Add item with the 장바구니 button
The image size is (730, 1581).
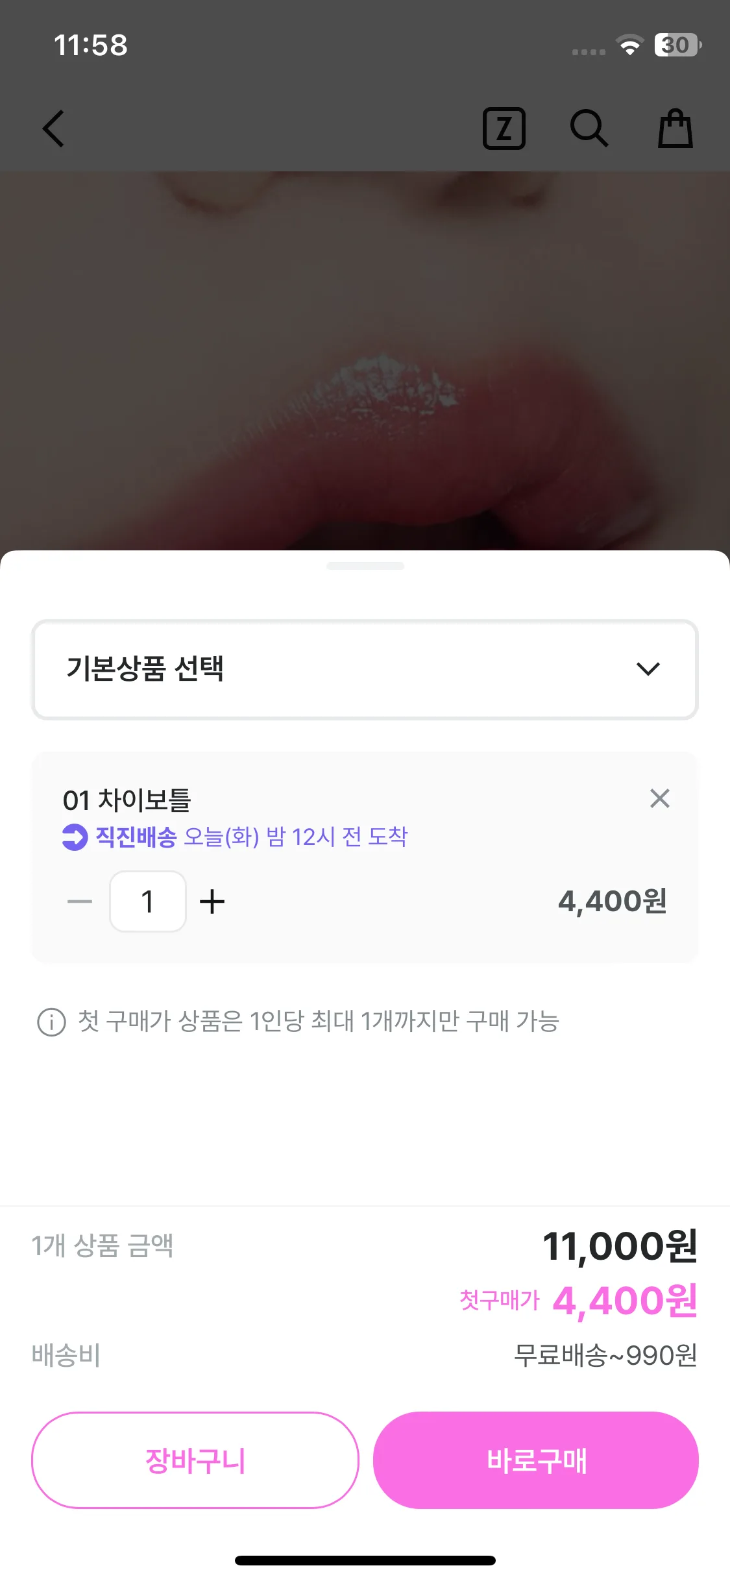pos(195,1460)
